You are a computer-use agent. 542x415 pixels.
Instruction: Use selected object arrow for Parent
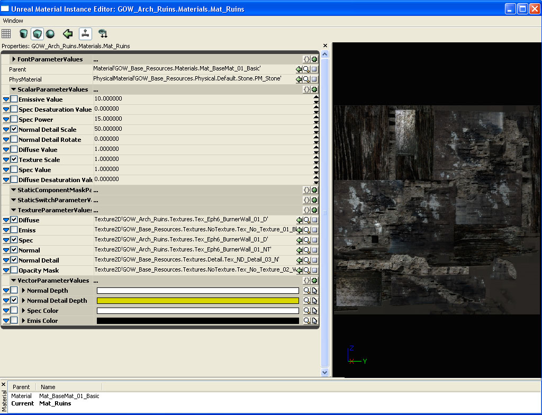point(299,69)
